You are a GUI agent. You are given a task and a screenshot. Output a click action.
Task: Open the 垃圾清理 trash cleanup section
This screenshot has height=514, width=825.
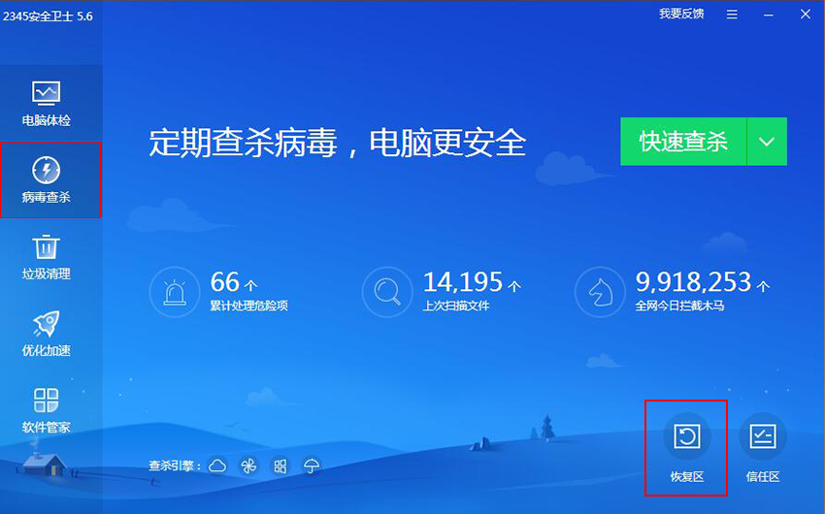[47, 257]
